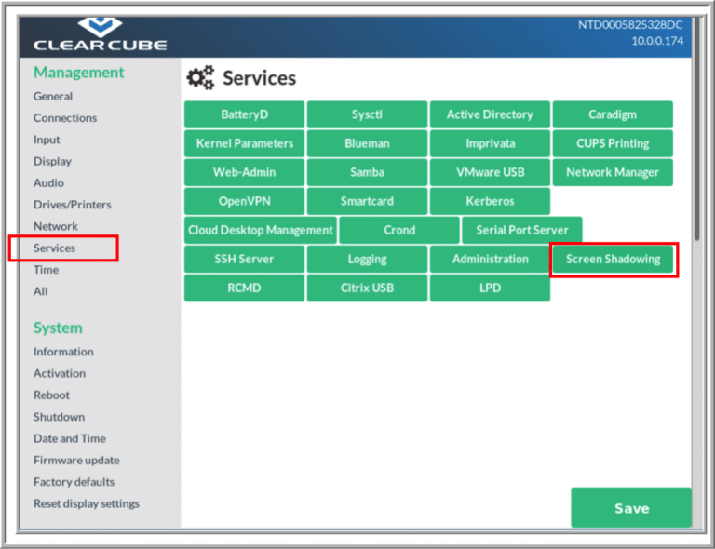The width and height of the screenshot is (715, 549).
Task: Select Reboot in the sidebar
Action: (x=51, y=395)
